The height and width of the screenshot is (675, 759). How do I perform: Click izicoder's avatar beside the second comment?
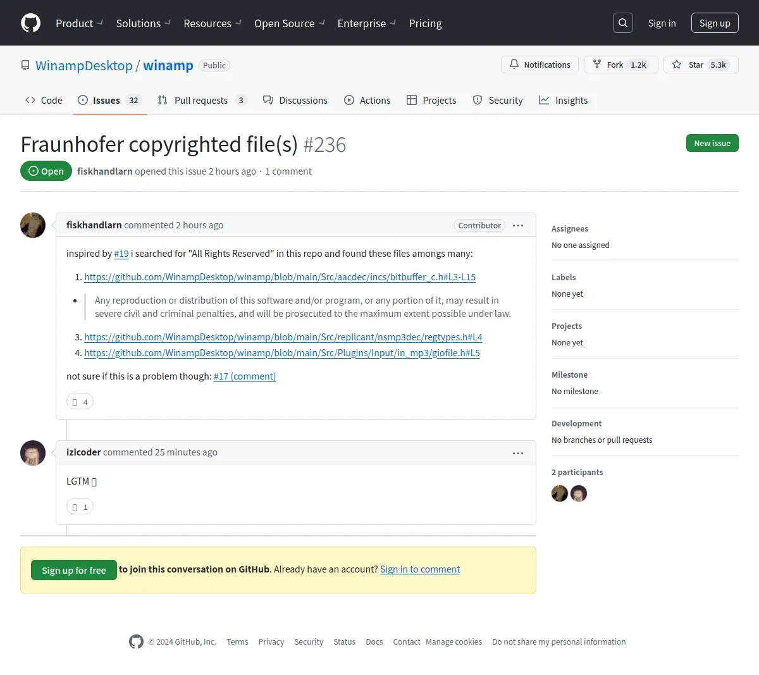point(33,453)
